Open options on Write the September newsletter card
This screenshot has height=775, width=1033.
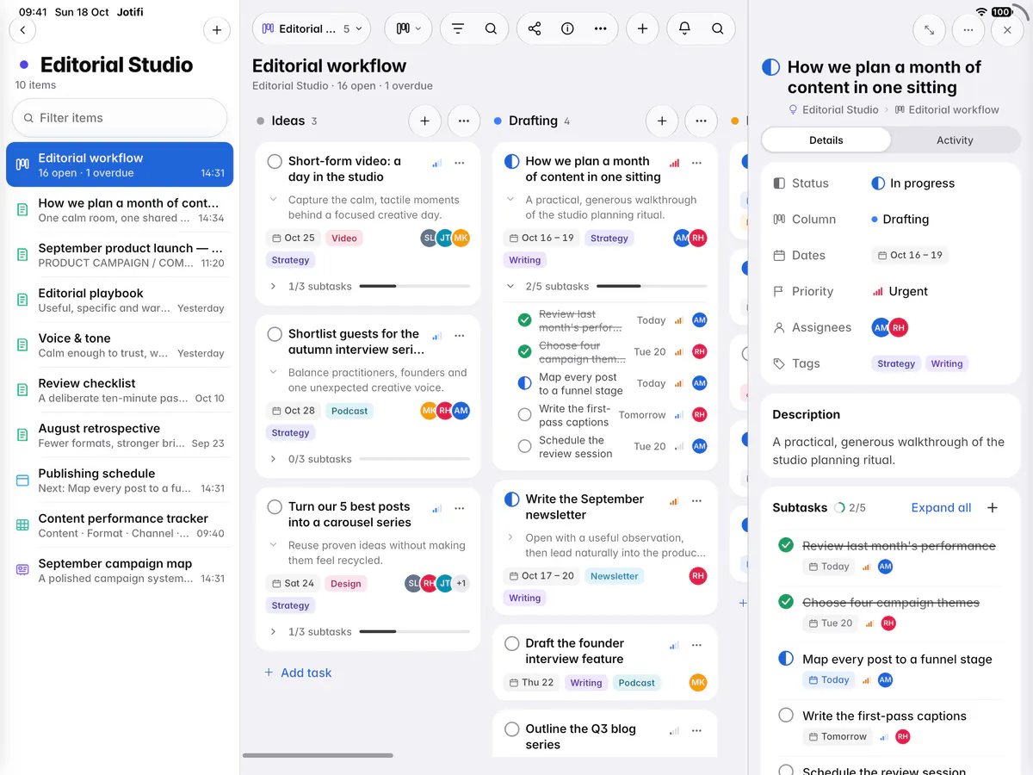tap(697, 500)
